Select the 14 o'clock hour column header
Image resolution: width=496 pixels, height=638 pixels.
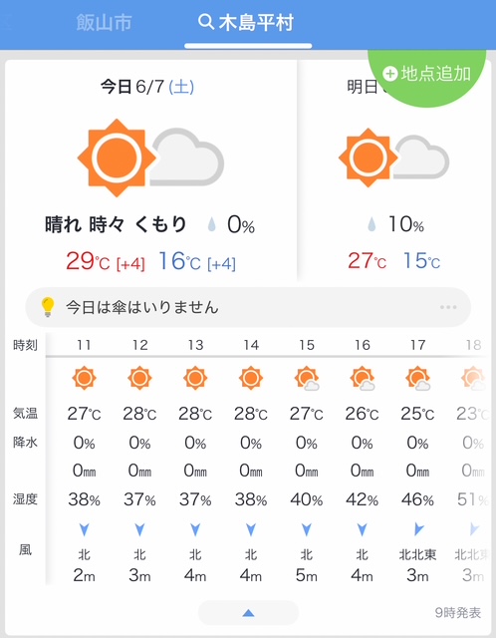tap(251, 345)
